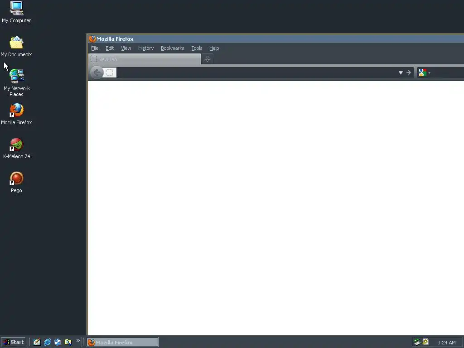This screenshot has height=348, width=464.
Task: Select the Pego desktop shortcut
Action: pos(17,182)
